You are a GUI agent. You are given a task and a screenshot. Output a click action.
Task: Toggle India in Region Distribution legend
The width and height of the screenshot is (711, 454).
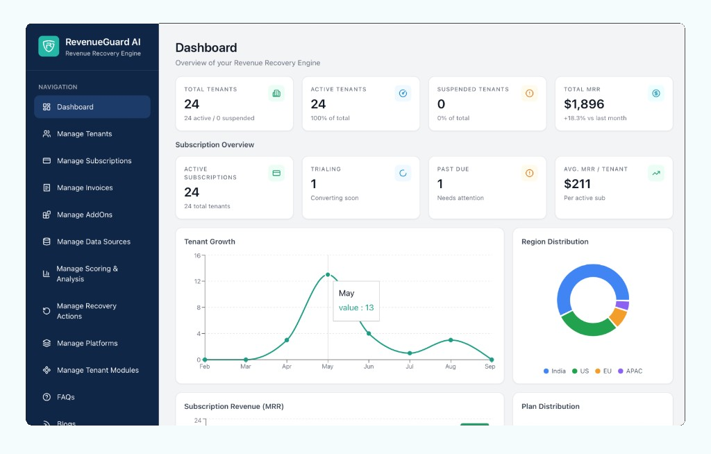click(555, 371)
